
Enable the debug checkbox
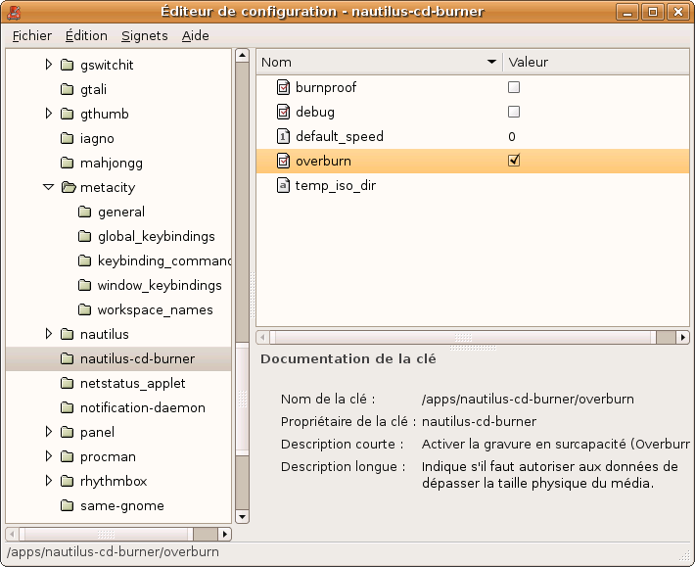click(x=514, y=112)
